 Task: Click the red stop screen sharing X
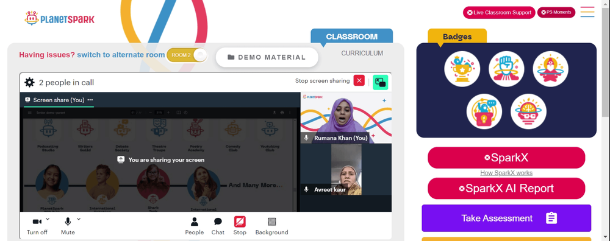(359, 81)
